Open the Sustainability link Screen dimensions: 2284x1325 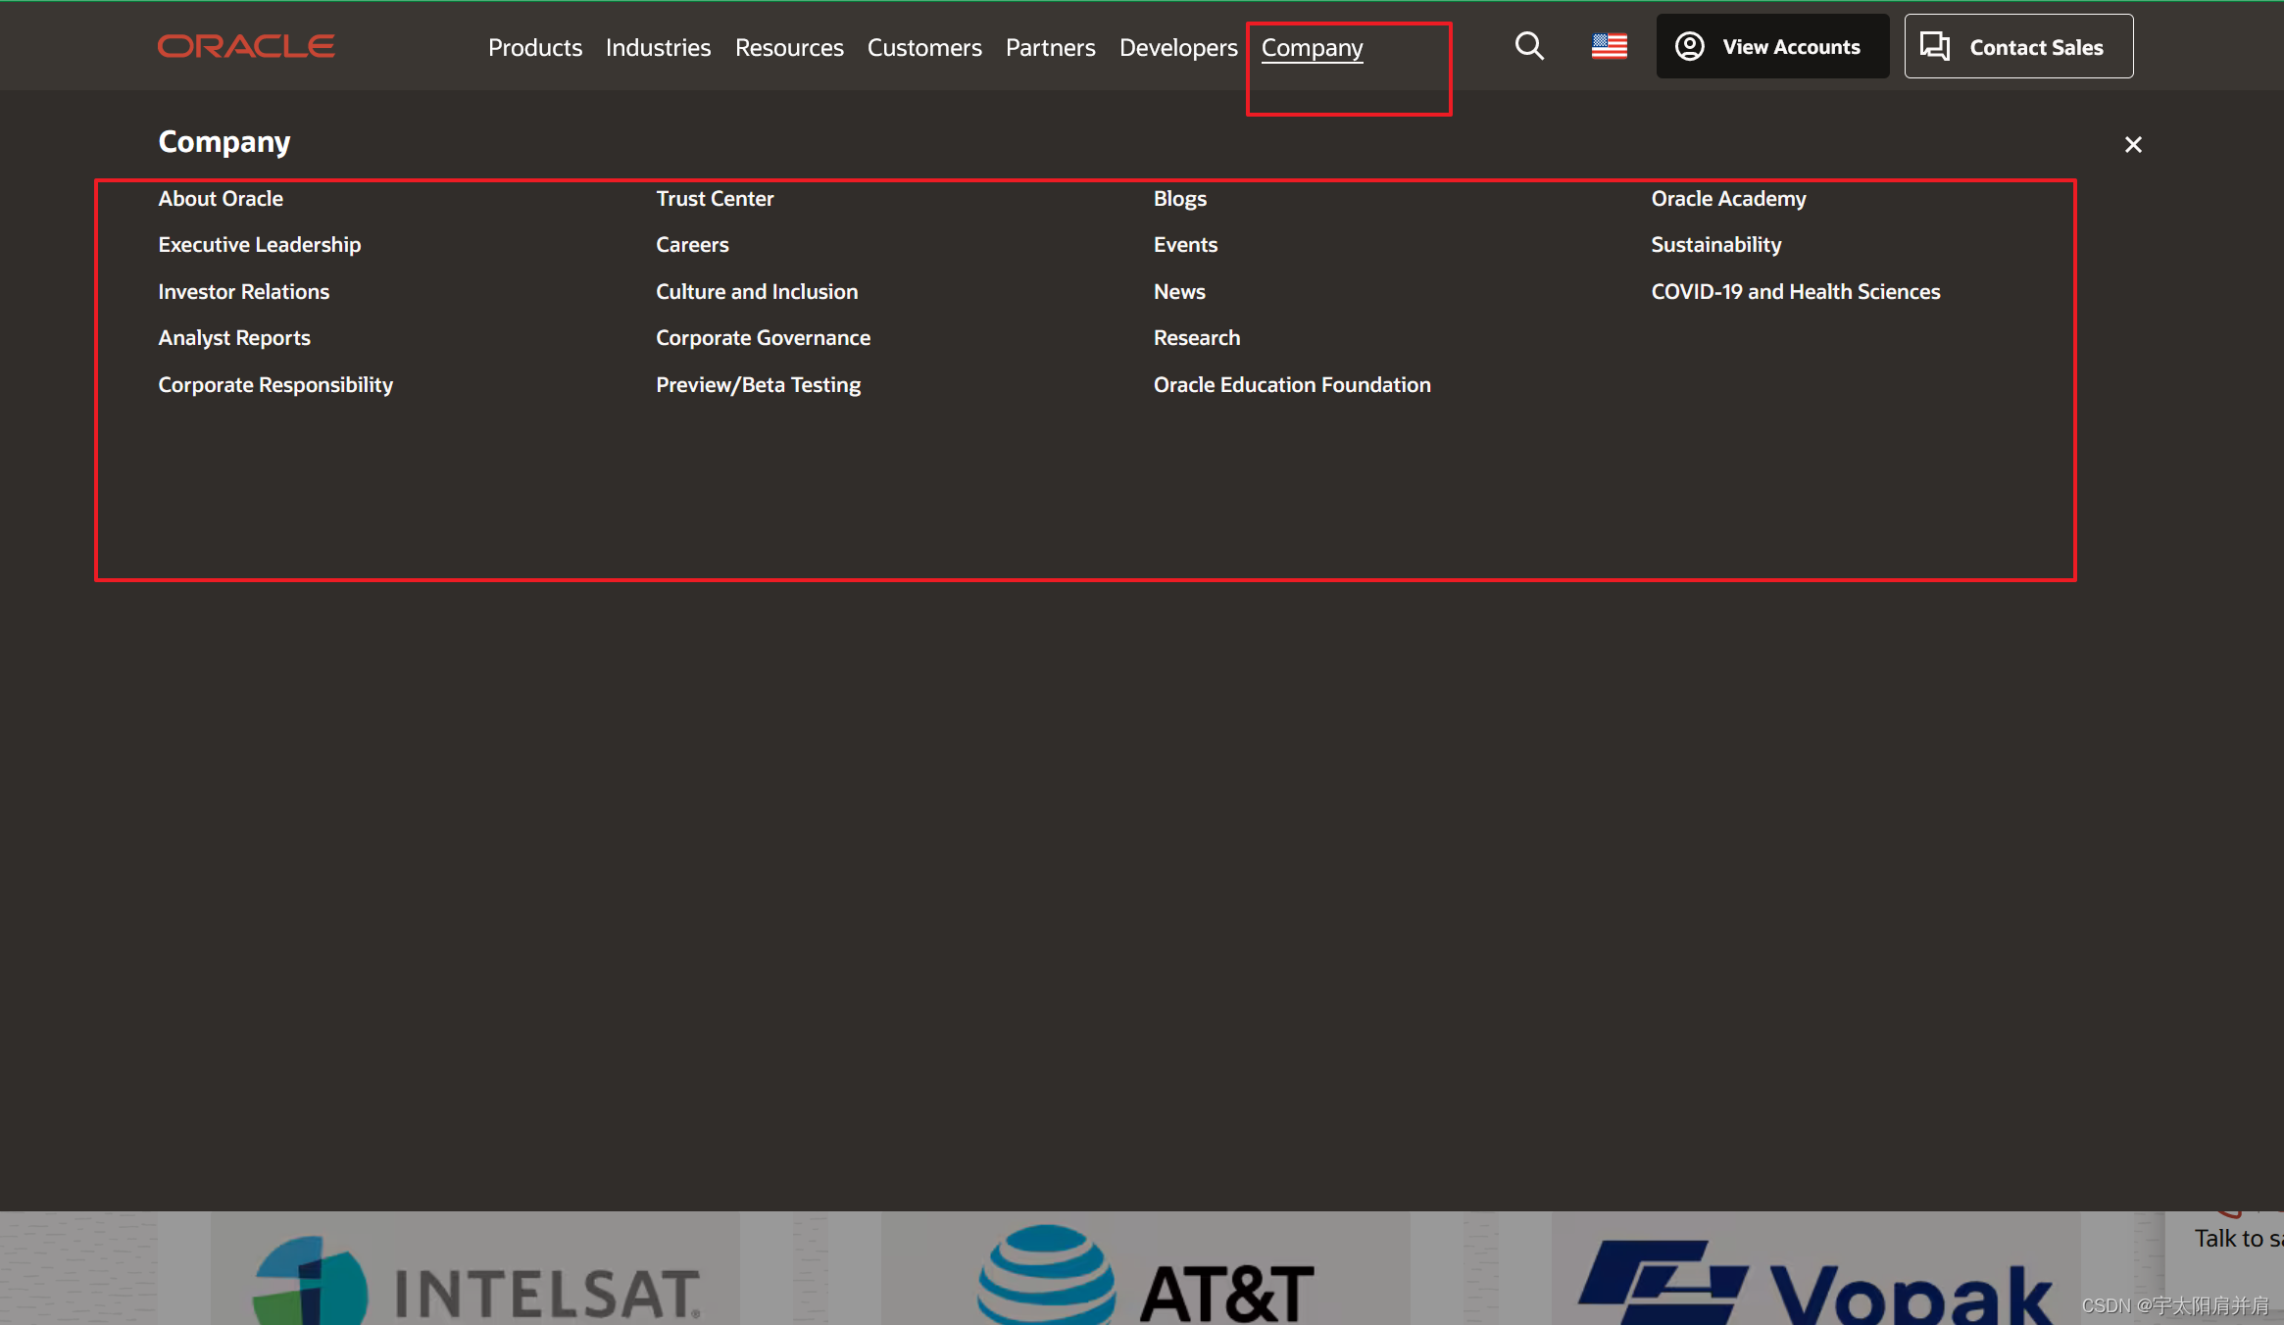tap(1715, 244)
